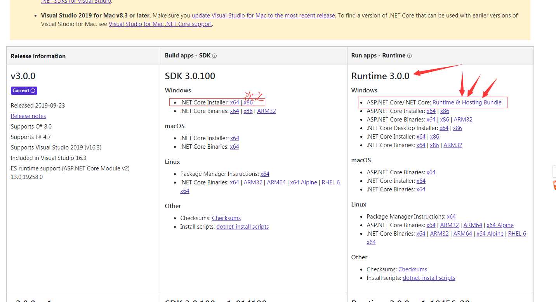This screenshot has width=556, height=302.
Task: Get Runtime Linux ASP.NET Core x64 Alpine
Action: 500,225
